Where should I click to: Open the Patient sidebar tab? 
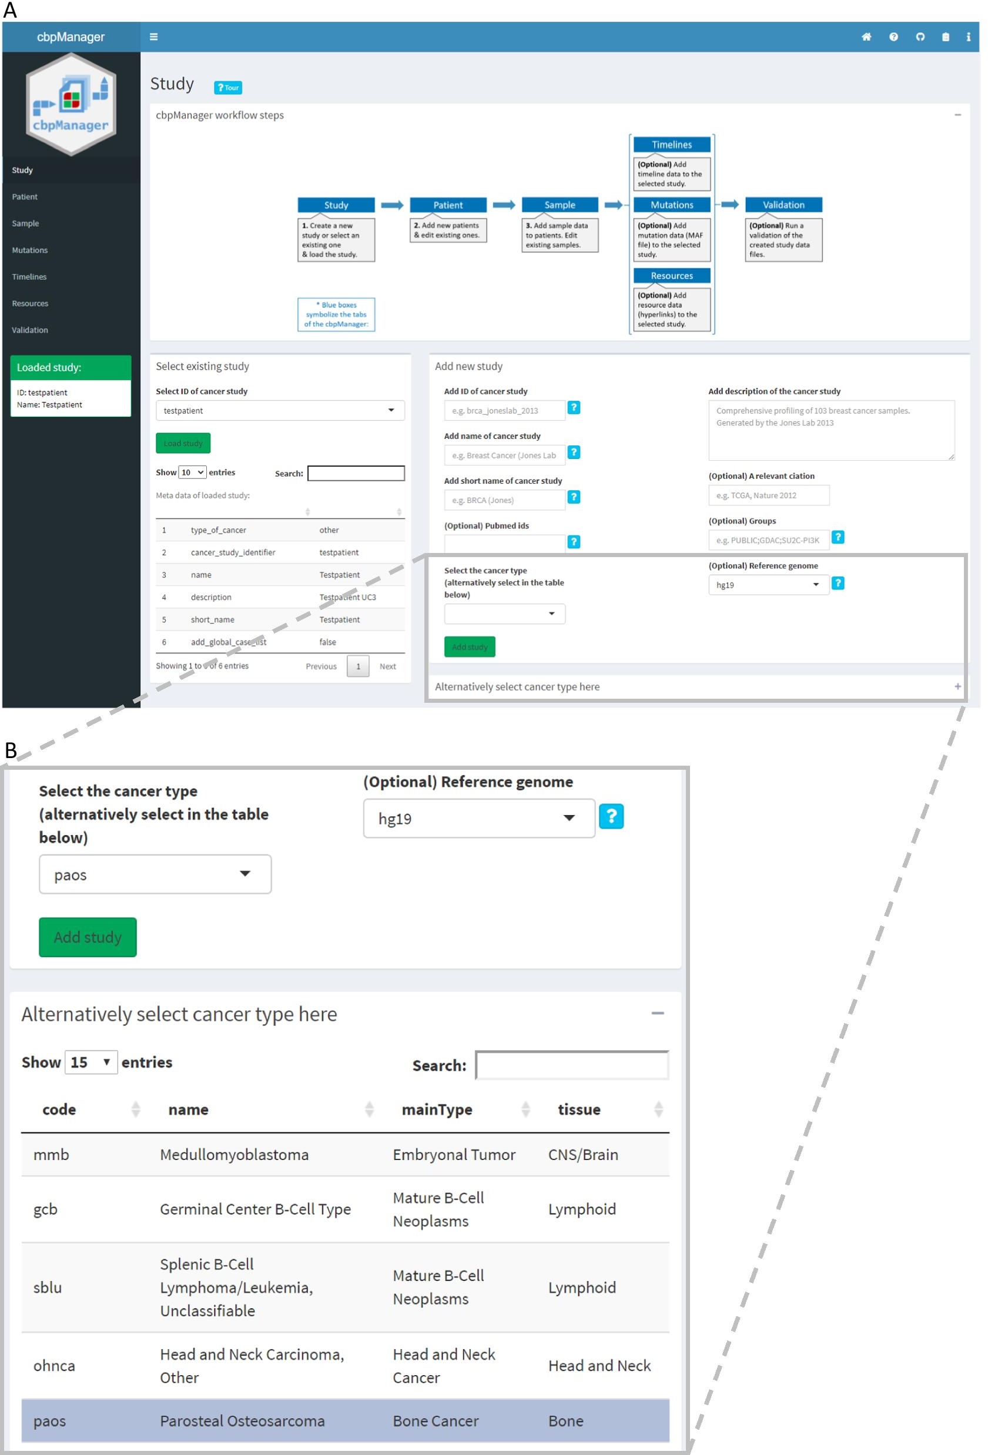(71, 197)
